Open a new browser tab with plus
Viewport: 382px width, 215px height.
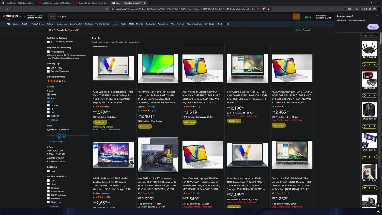tap(150, 3)
